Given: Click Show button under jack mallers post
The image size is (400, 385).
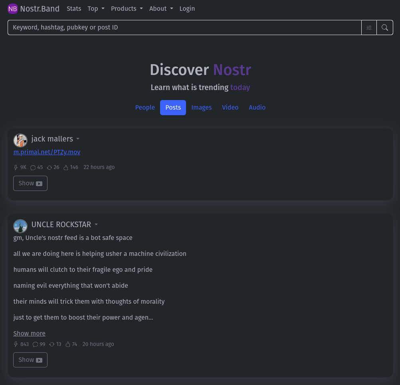Looking at the screenshot, I should (x=30, y=183).
